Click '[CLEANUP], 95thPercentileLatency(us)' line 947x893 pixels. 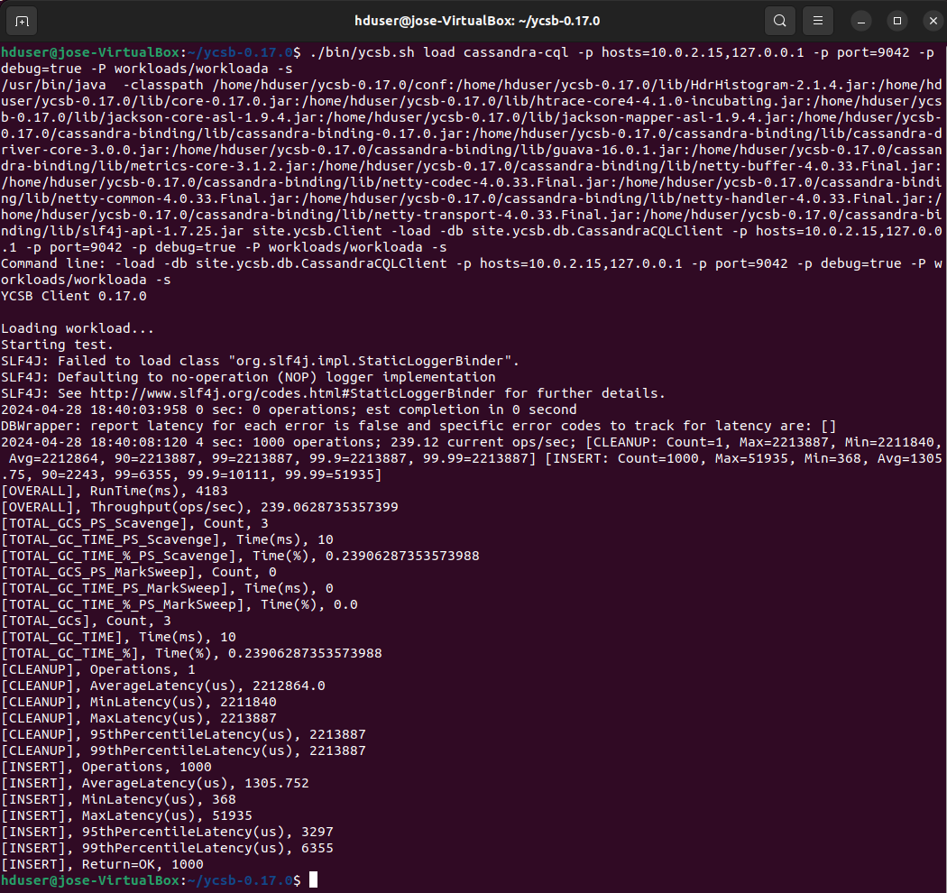(x=184, y=735)
